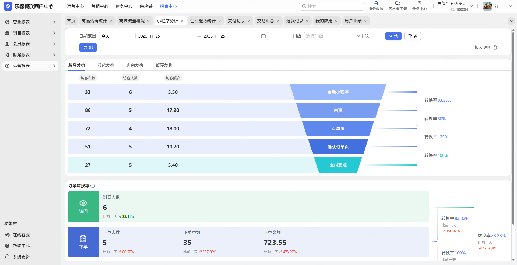This screenshot has height=265, width=517.
Task: Click the 系统更新 refresh icon
Action: tap(7, 257)
